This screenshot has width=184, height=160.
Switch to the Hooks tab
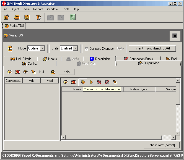(x=50, y=59)
